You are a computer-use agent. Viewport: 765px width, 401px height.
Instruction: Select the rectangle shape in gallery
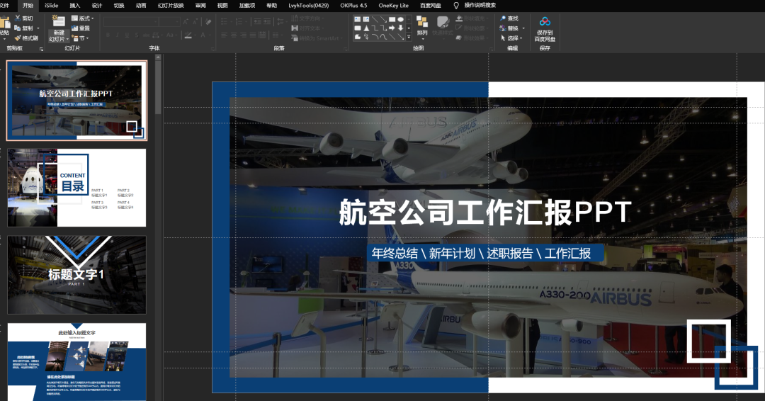[392, 19]
